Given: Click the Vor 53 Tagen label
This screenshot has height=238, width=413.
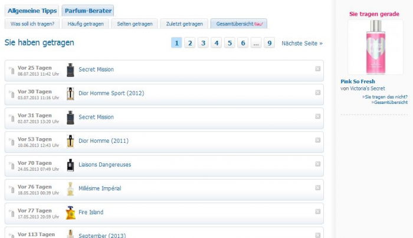Looking at the screenshot, I should (x=35, y=139).
